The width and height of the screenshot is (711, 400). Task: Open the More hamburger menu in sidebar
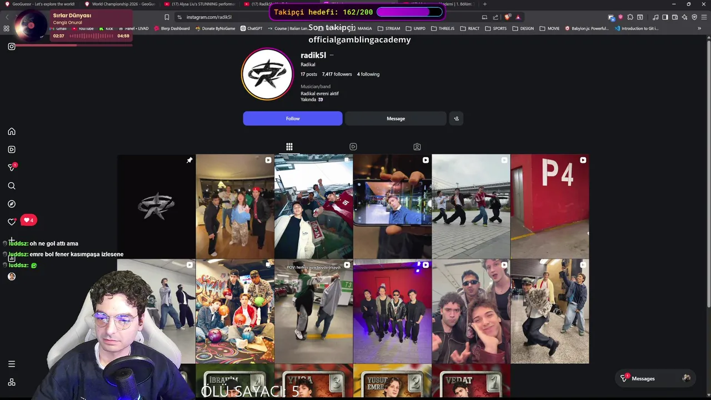(12, 364)
